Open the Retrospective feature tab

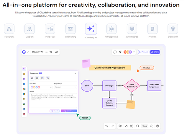pos(112,31)
